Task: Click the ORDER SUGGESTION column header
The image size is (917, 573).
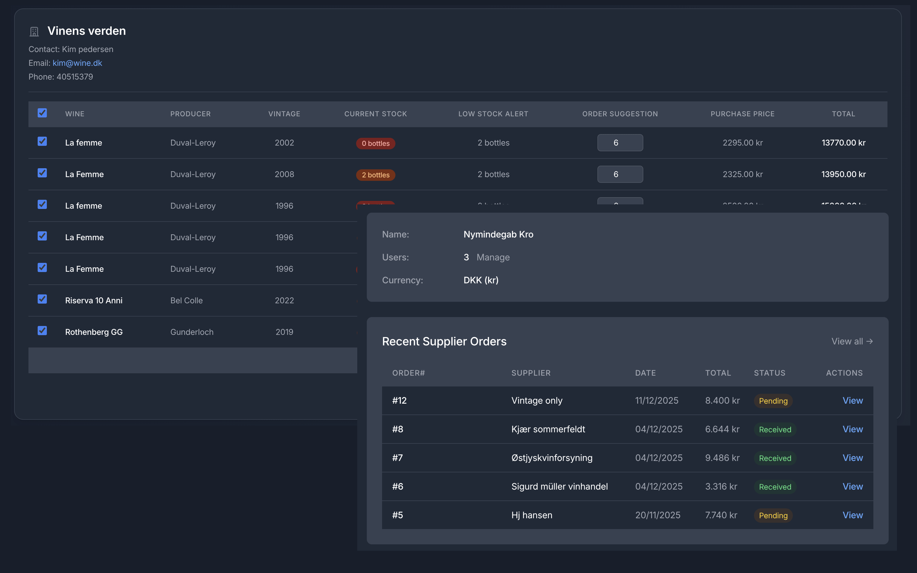Action: point(620,114)
